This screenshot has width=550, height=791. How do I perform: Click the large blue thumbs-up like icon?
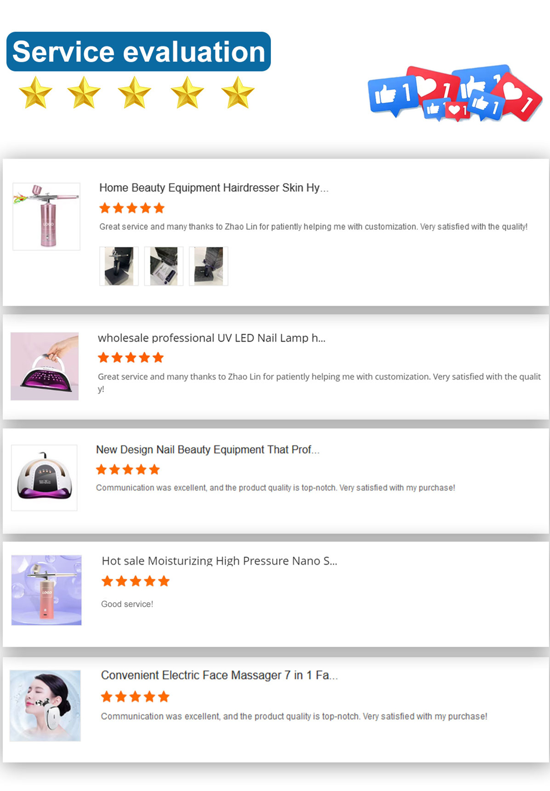[392, 94]
